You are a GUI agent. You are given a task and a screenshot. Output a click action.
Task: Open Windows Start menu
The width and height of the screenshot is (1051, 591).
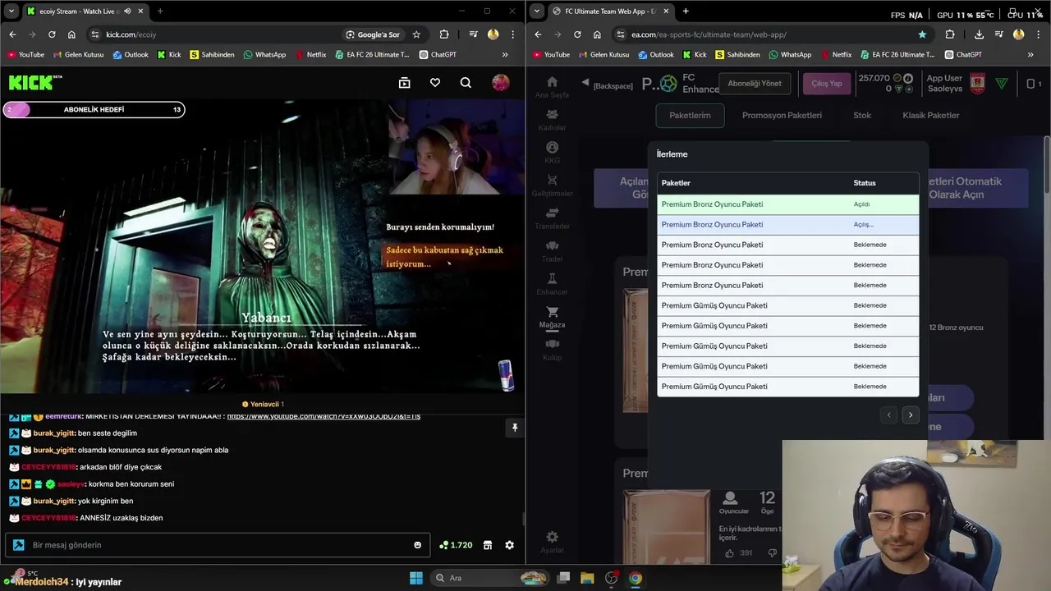tap(416, 578)
